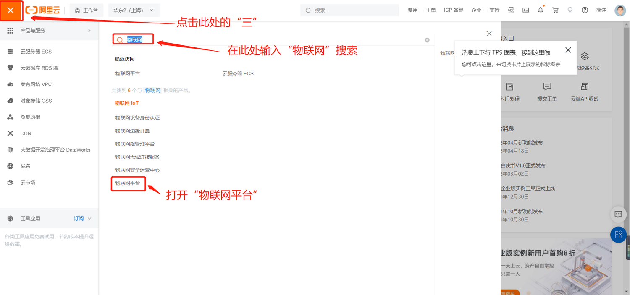Open the 支持 menu
The width and height of the screenshot is (630, 295).
click(494, 10)
